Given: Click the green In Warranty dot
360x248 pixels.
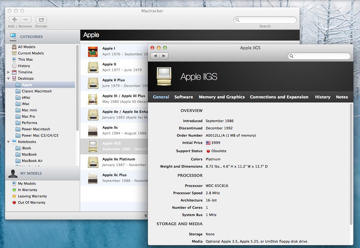Looking at the screenshot, I should (14, 190).
